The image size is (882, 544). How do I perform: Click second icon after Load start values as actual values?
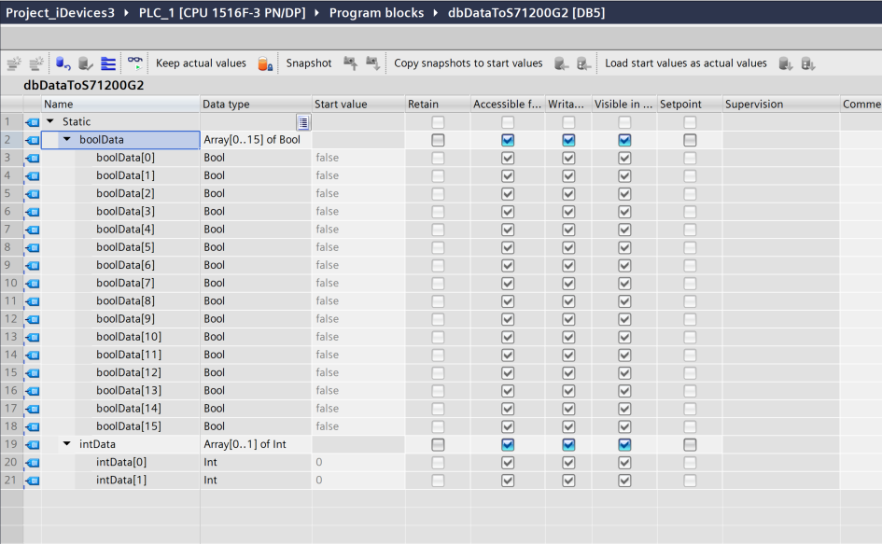pos(807,63)
